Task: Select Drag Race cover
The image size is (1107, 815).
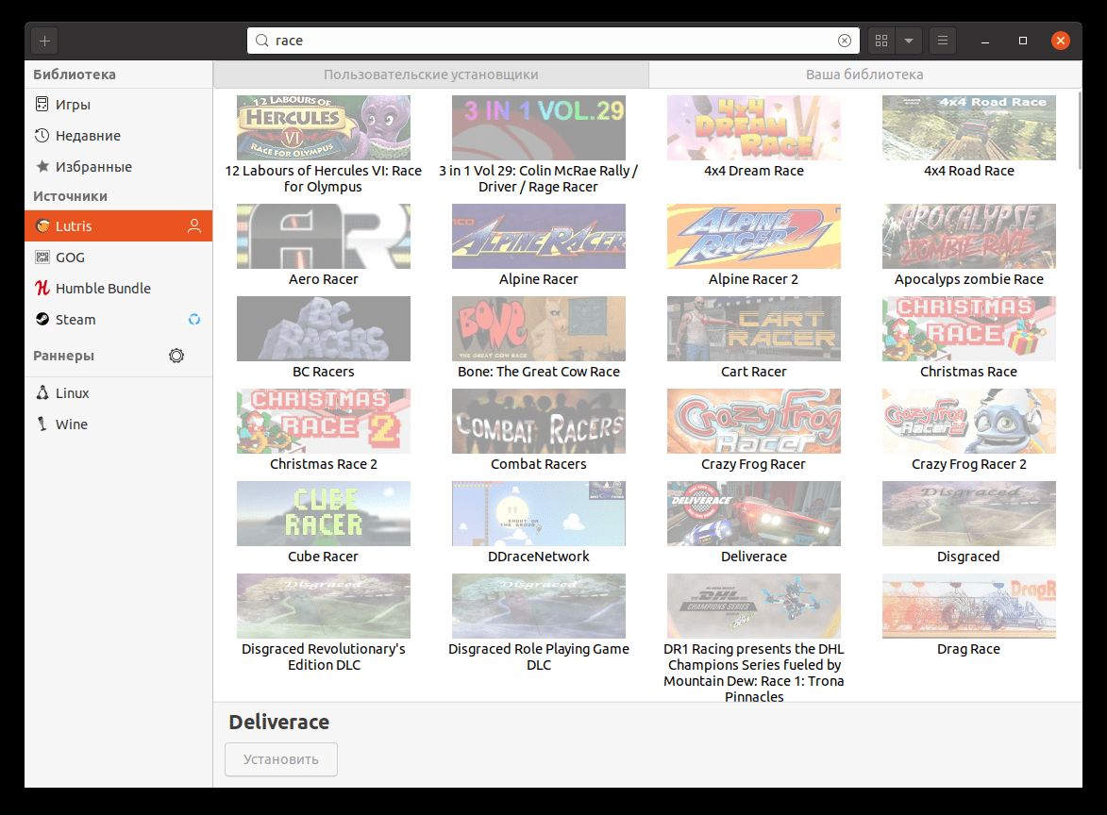Action: point(968,607)
